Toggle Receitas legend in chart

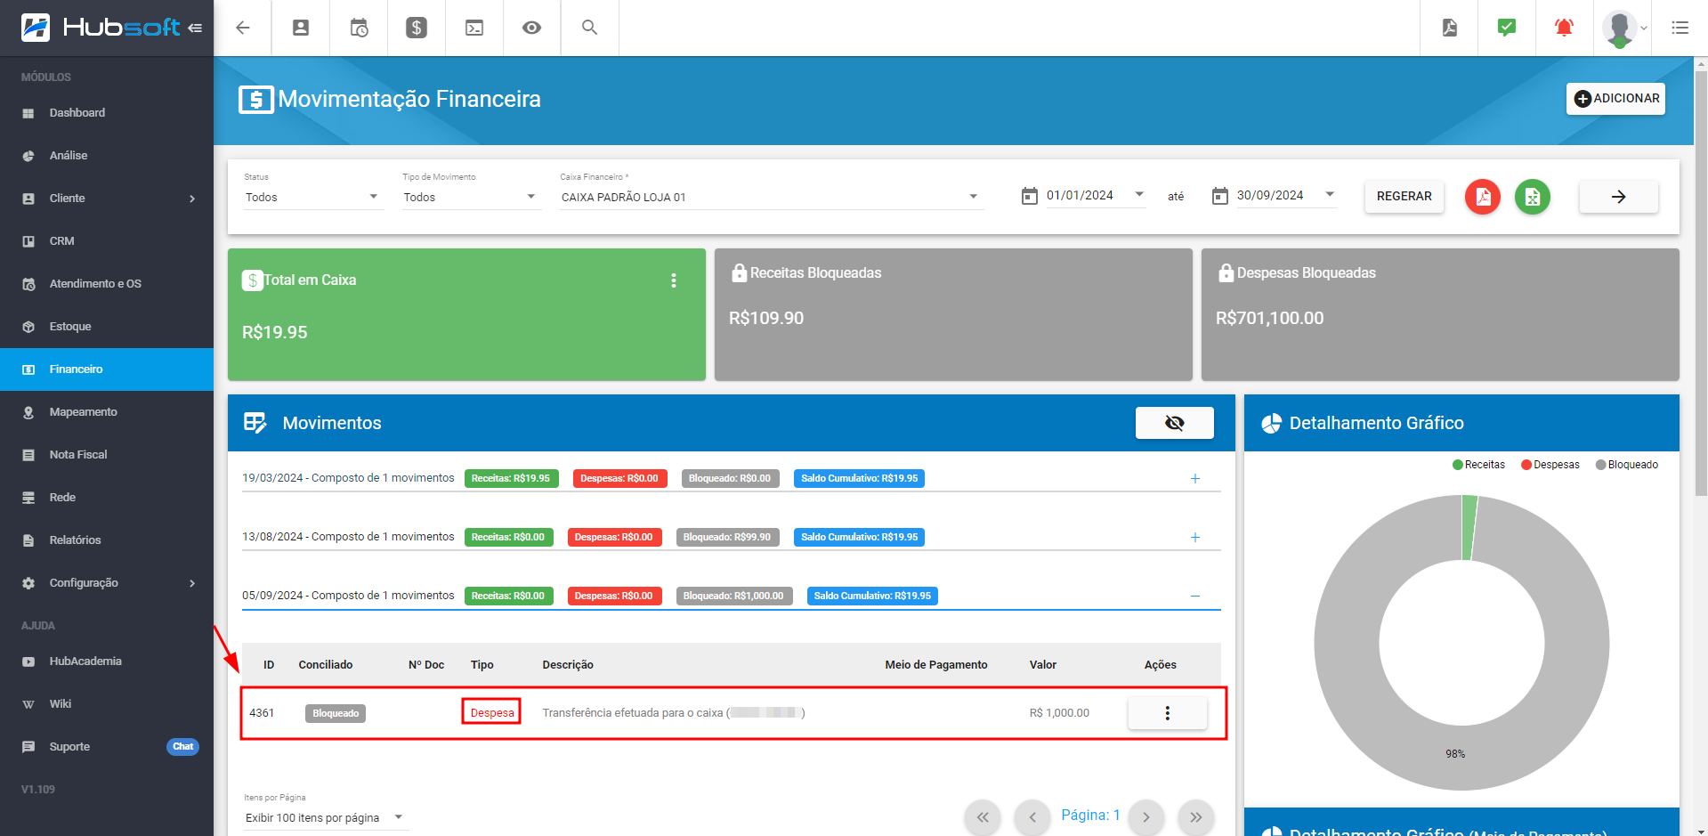click(1478, 465)
